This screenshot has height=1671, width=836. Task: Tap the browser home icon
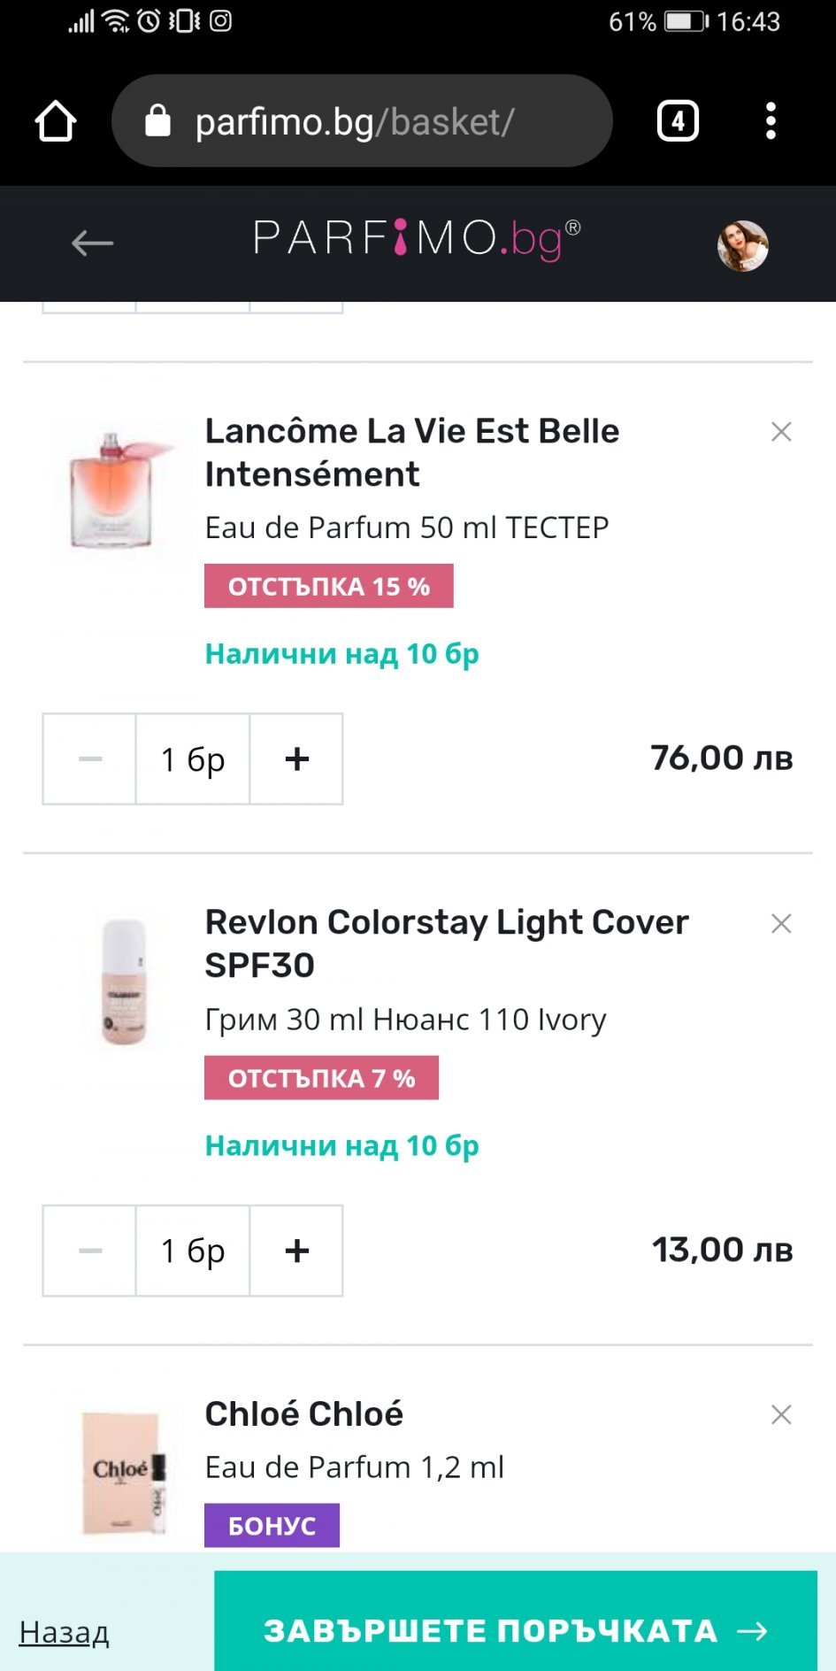[x=56, y=121]
